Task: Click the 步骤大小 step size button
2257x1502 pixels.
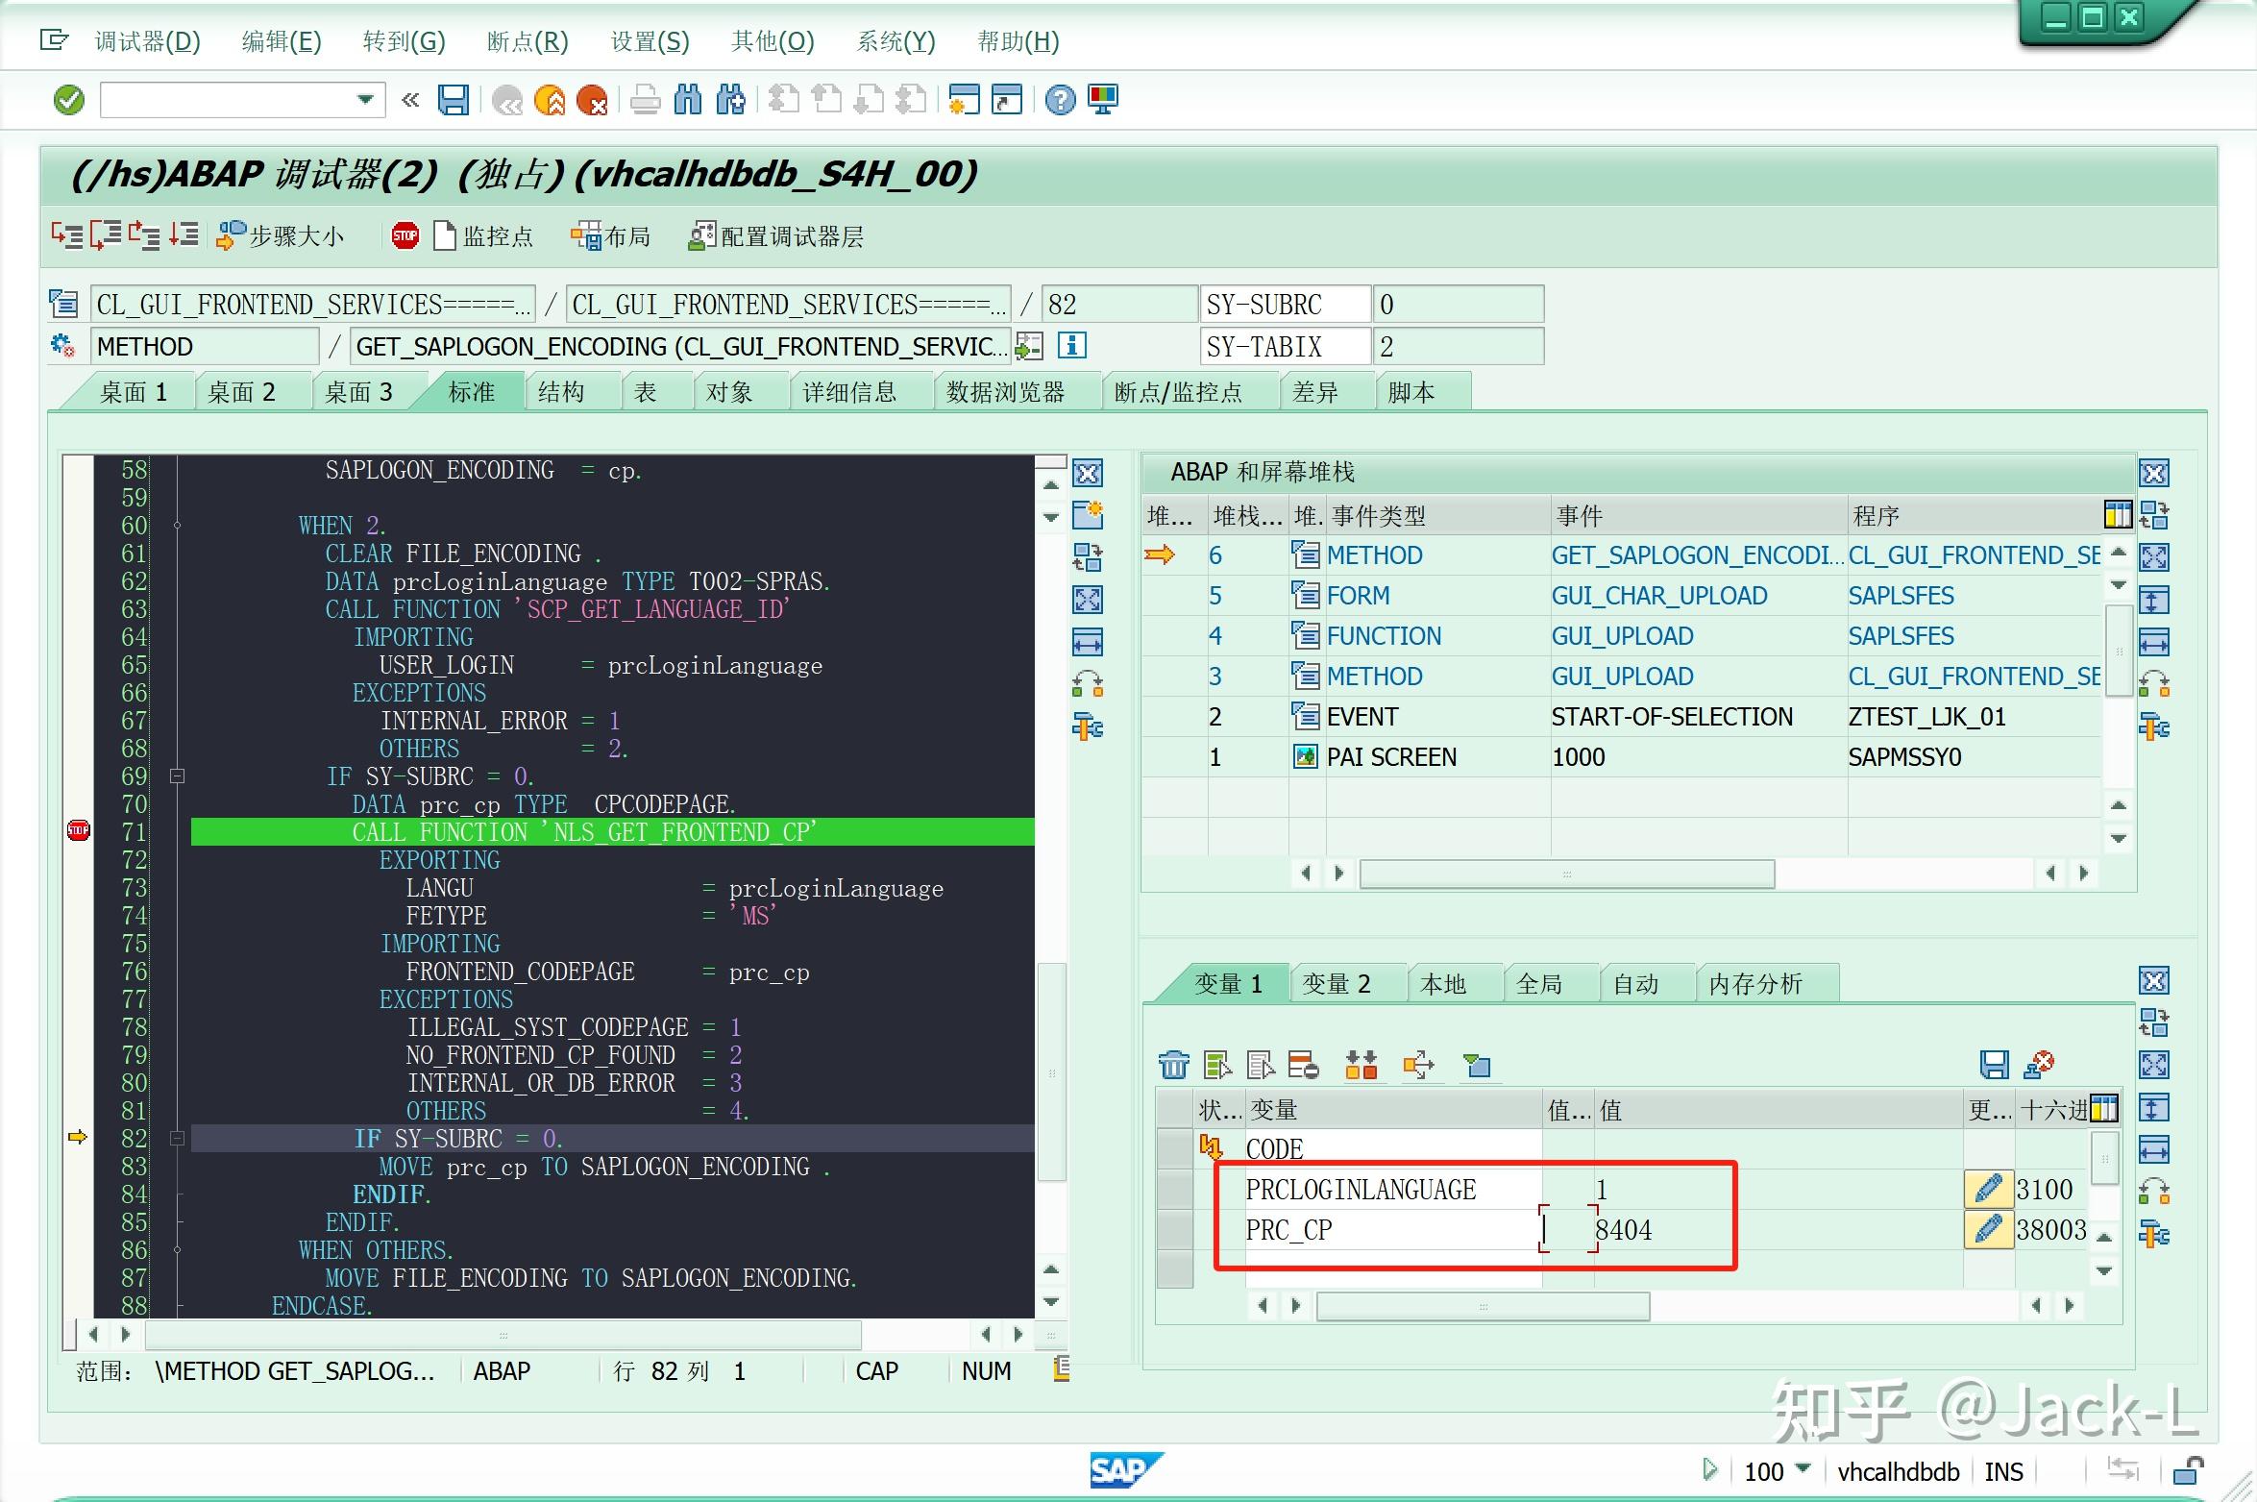Action: coord(280,236)
